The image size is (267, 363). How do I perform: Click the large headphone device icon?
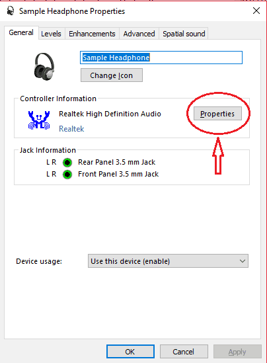point(44,67)
